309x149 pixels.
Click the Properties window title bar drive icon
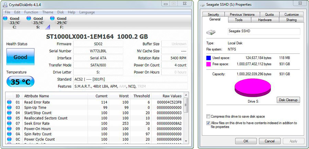(202, 4)
